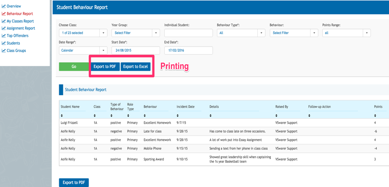Open the Students sidebar link
Image resolution: width=389 pixels, height=187 pixels.
[14, 43]
